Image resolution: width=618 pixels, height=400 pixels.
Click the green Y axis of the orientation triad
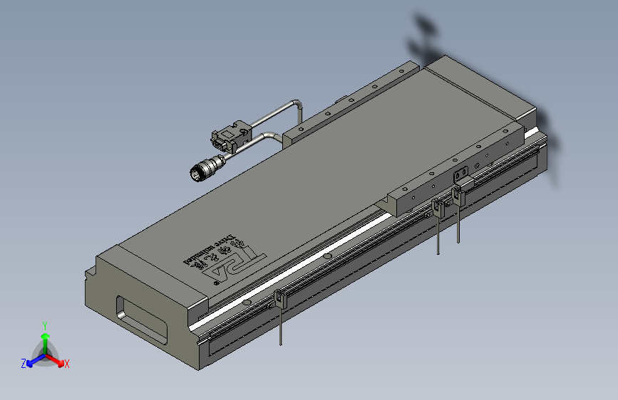tap(46, 343)
